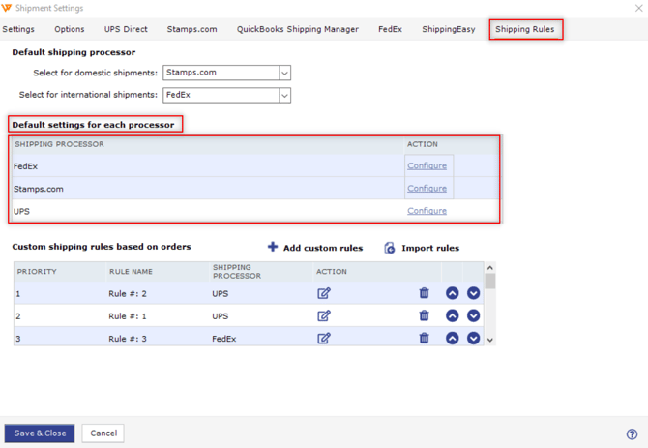
Task: Move Rule #: 3 up in priority
Action: [x=452, y=338]
